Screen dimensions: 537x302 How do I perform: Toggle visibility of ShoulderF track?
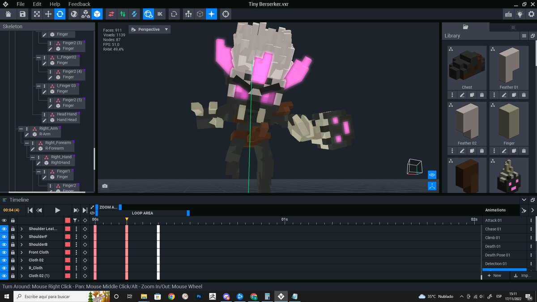pyautogui.click(x=4, y=237)
